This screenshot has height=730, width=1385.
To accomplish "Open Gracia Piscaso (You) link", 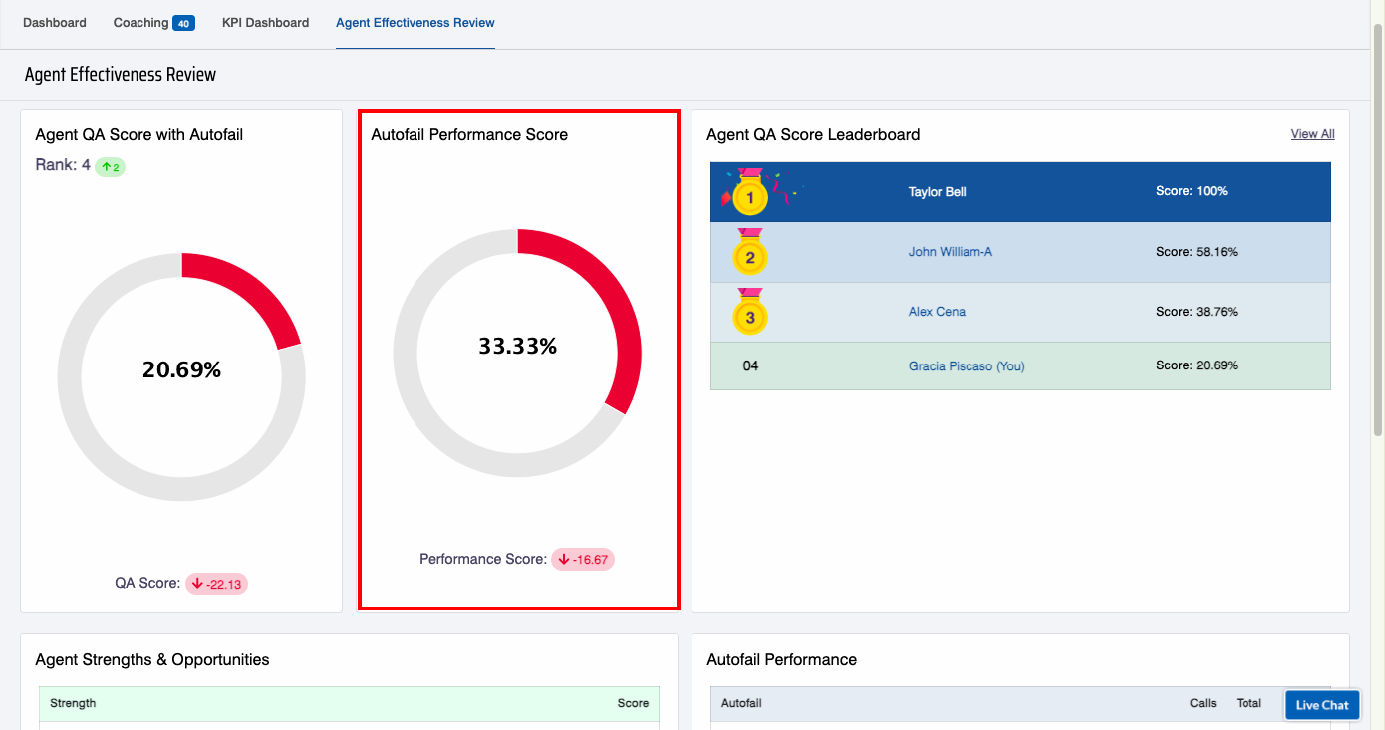I will [x=967, y=366].
